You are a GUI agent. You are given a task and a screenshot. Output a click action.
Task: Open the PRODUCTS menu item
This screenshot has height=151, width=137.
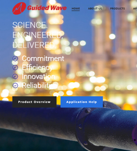click(x=118, y=8)
